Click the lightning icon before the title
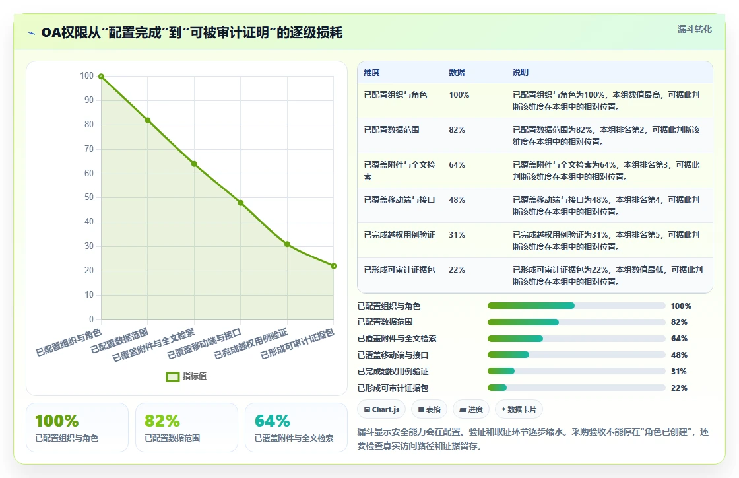Viewport: 739px width, 478px height. point(32,33)
